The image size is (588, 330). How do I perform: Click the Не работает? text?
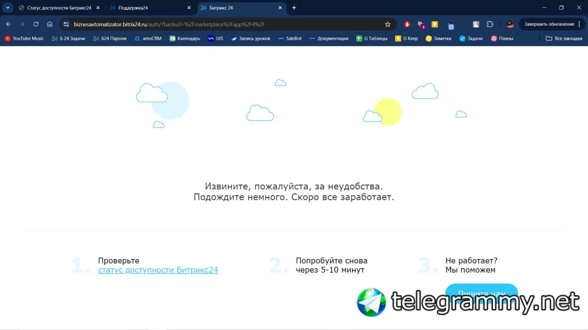[471, 261]
